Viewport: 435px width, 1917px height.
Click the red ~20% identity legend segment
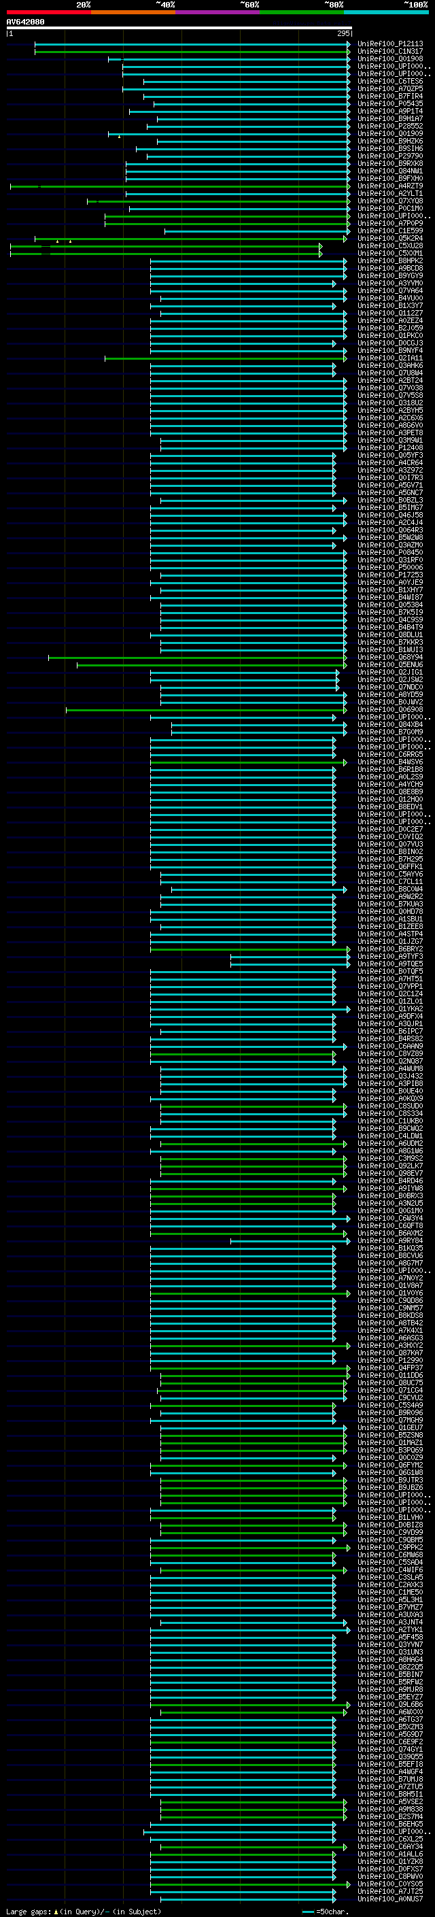(48, 13)
